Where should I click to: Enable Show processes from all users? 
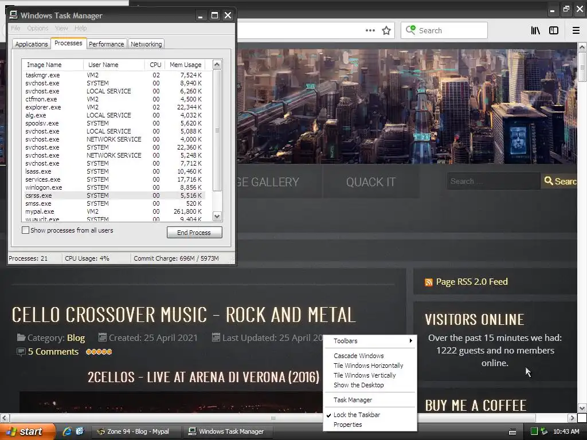[x=25, y=230]
